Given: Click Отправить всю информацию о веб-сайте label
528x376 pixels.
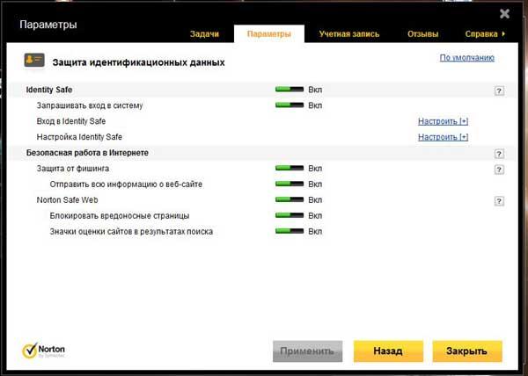Looking at the screenshot, I should click(126, 184).
